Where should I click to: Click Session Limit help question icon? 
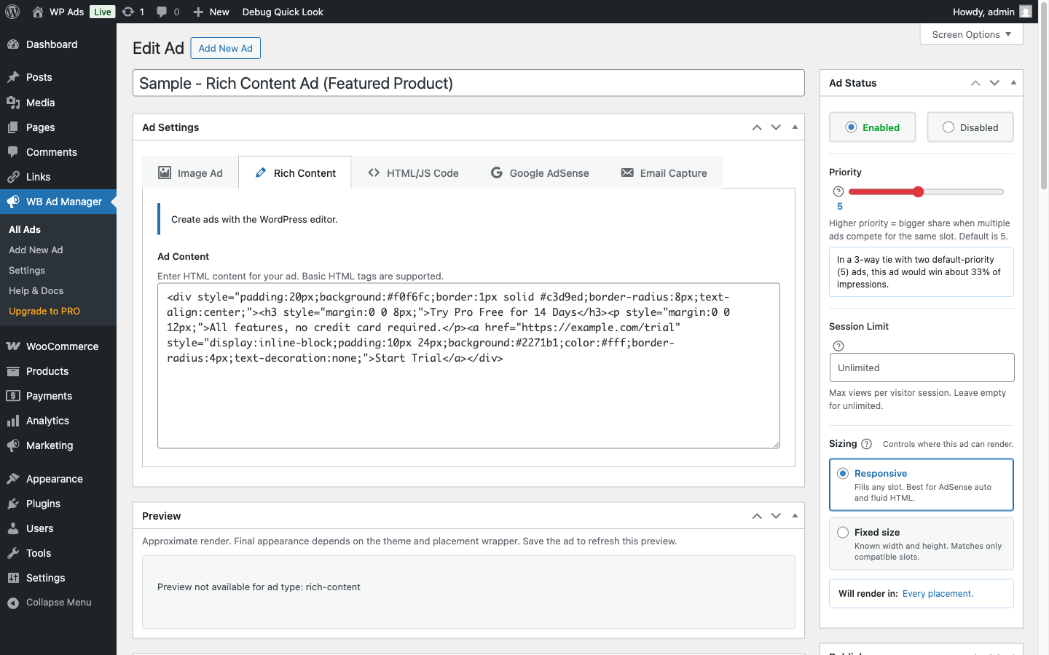(838, 346)
